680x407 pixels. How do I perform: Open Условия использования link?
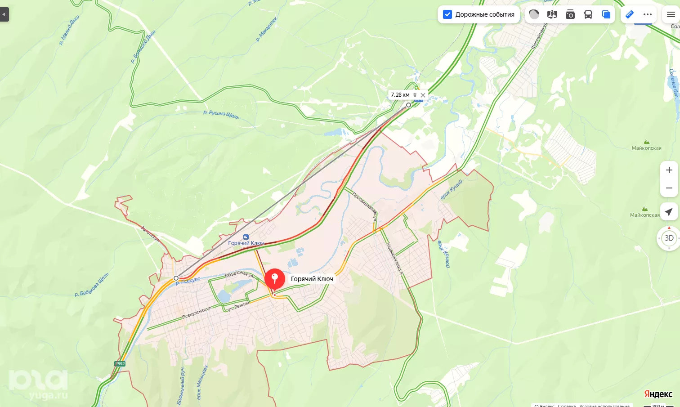click(604, 405)
